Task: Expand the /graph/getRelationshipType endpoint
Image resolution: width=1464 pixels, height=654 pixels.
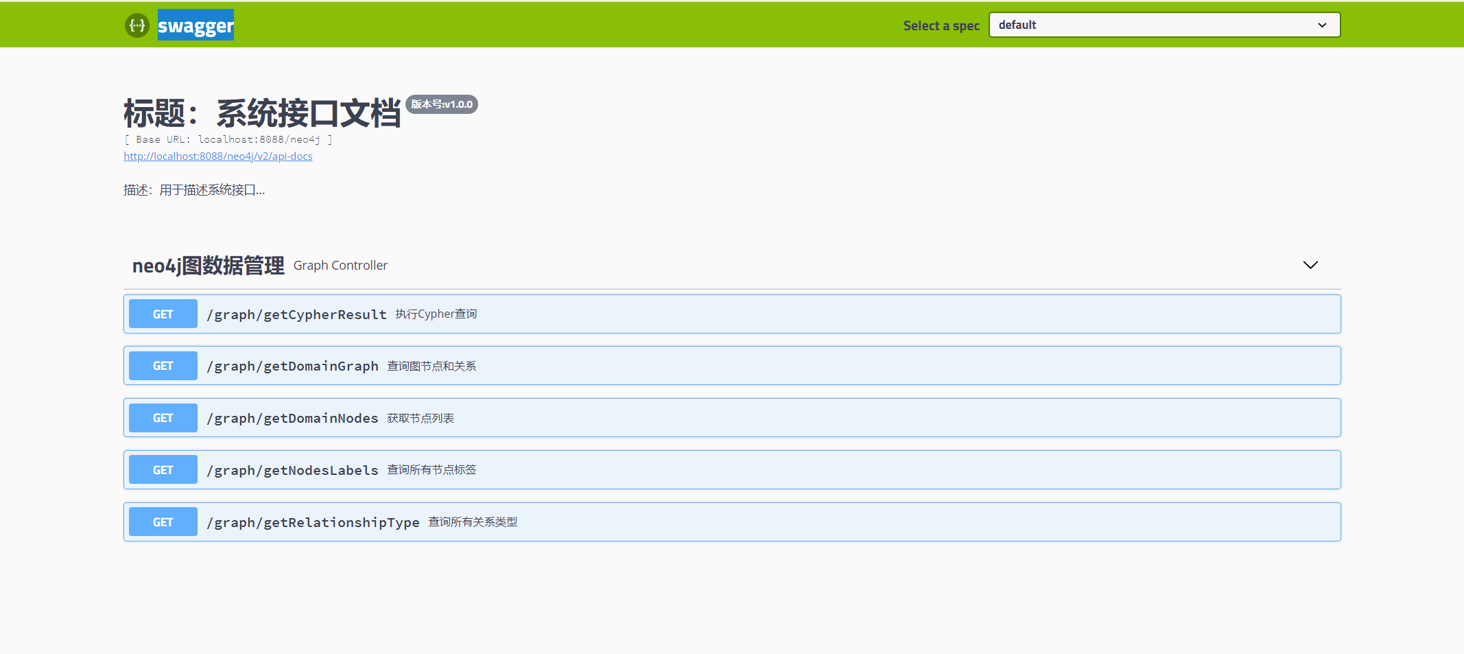Action: click(x=732, y=522)
